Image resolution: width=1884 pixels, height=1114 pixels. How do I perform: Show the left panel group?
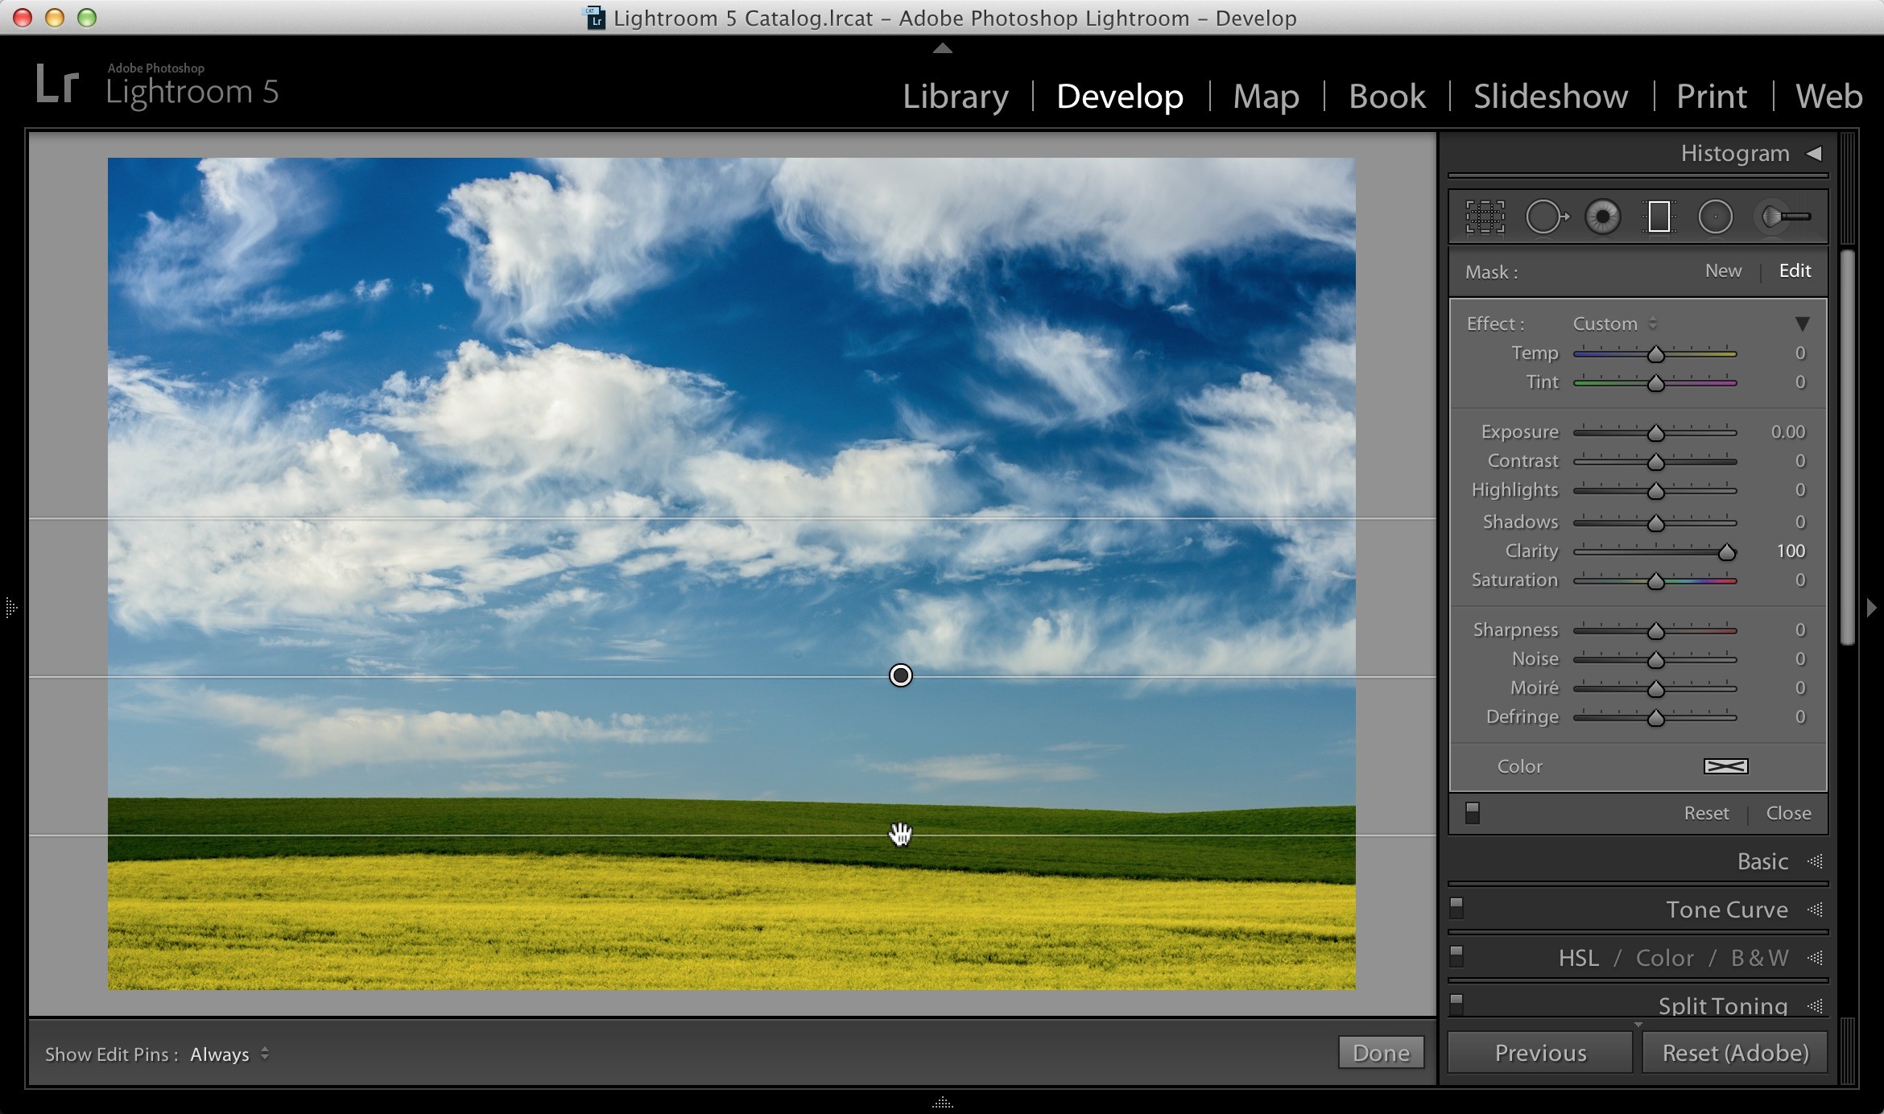click(10, 607)
